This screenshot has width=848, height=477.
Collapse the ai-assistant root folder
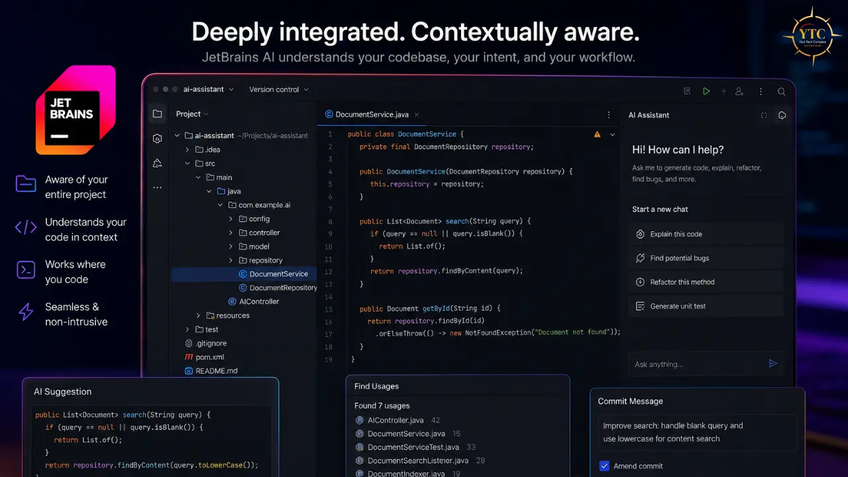click(178, 136)
